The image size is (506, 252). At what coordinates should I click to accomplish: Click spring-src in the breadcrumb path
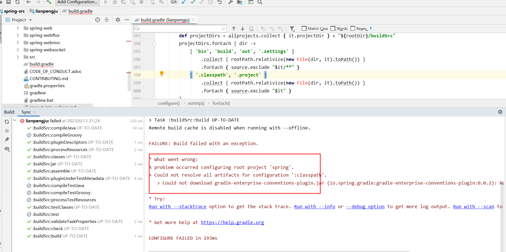point(14,11)
